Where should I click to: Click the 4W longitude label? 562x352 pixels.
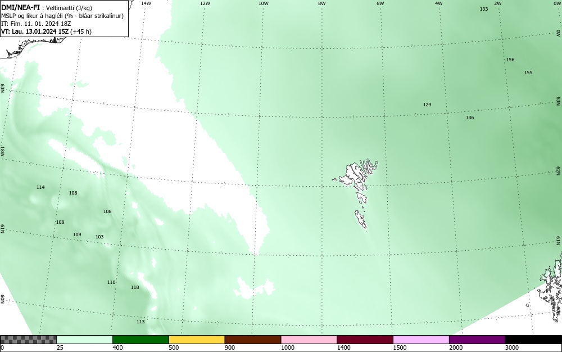click(x=439, y=3)
